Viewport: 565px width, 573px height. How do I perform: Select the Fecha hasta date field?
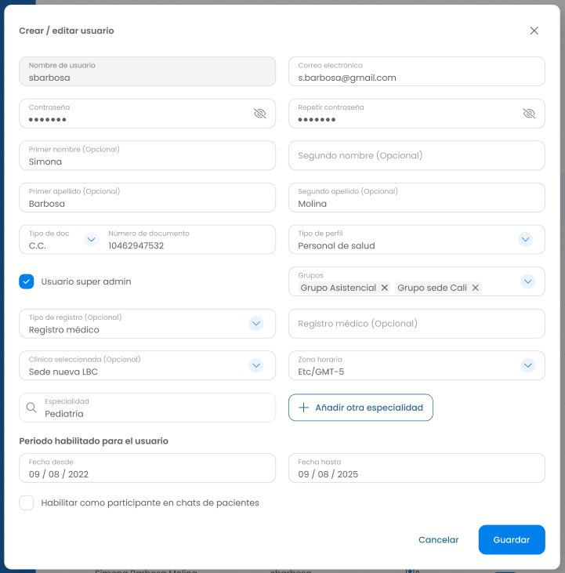(x=417, y=468)
